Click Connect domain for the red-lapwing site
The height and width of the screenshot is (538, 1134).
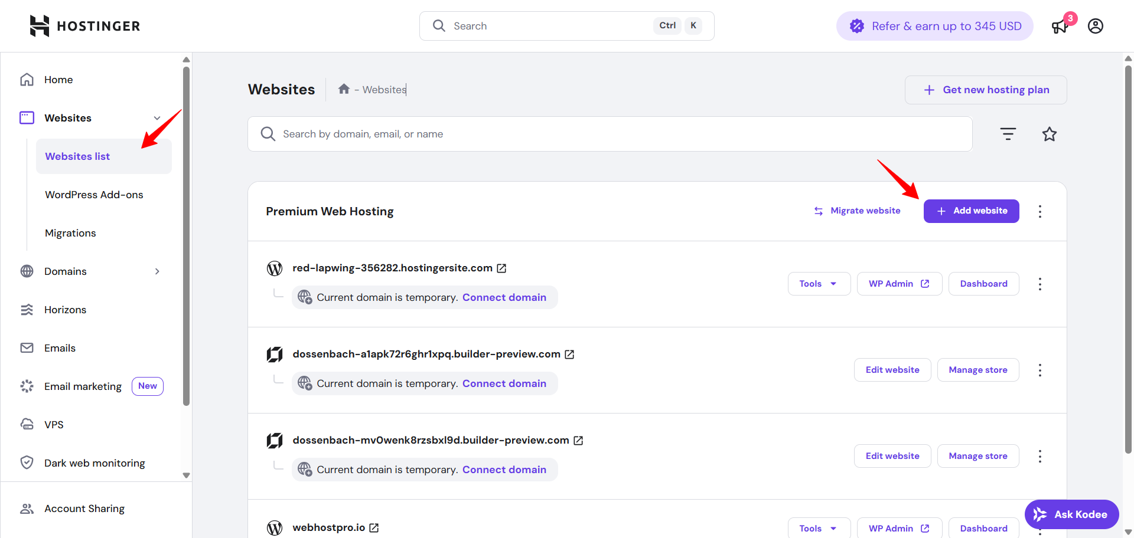(x=505, y=297)
